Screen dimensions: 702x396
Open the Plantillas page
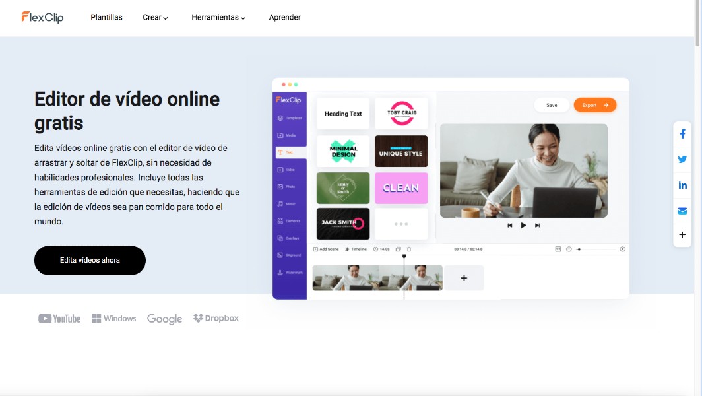coord(107,17)
